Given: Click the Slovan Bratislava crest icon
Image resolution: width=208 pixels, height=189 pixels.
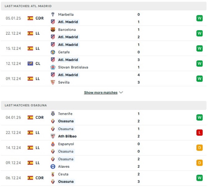Looking at the screenshot, I should (53, 67).
